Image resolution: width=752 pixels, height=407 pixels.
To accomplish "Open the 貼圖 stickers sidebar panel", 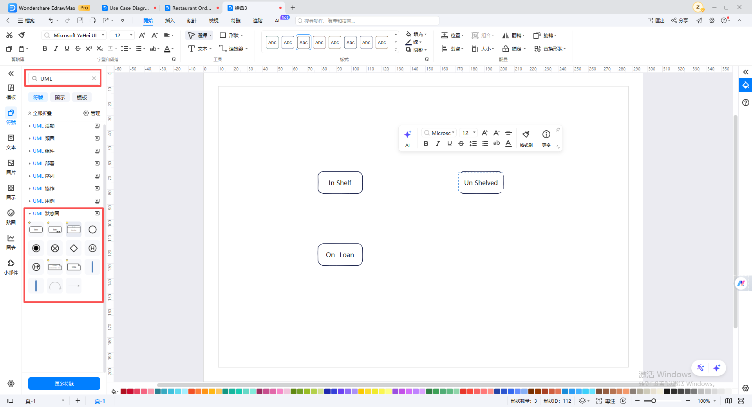I will (11, 217).
